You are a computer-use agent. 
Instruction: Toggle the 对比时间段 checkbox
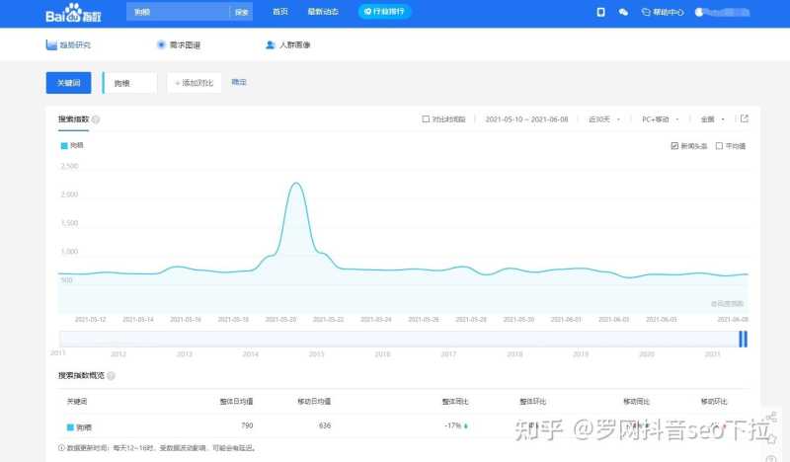tap(426, 119)
